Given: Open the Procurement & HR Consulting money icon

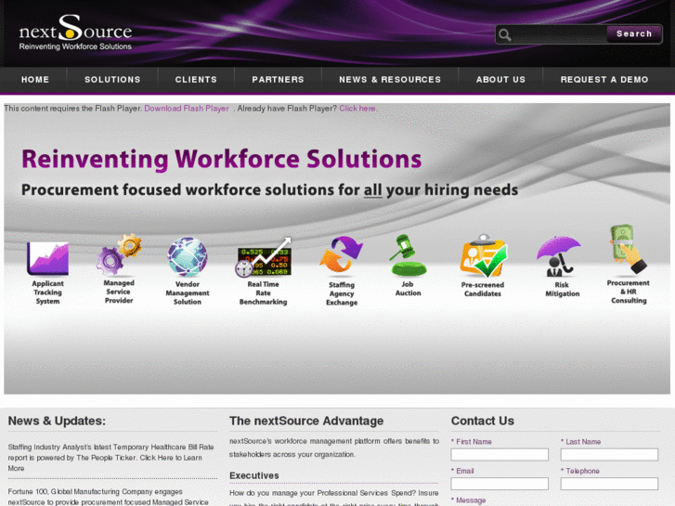Looking at the screenshot, I should [628, 250].
